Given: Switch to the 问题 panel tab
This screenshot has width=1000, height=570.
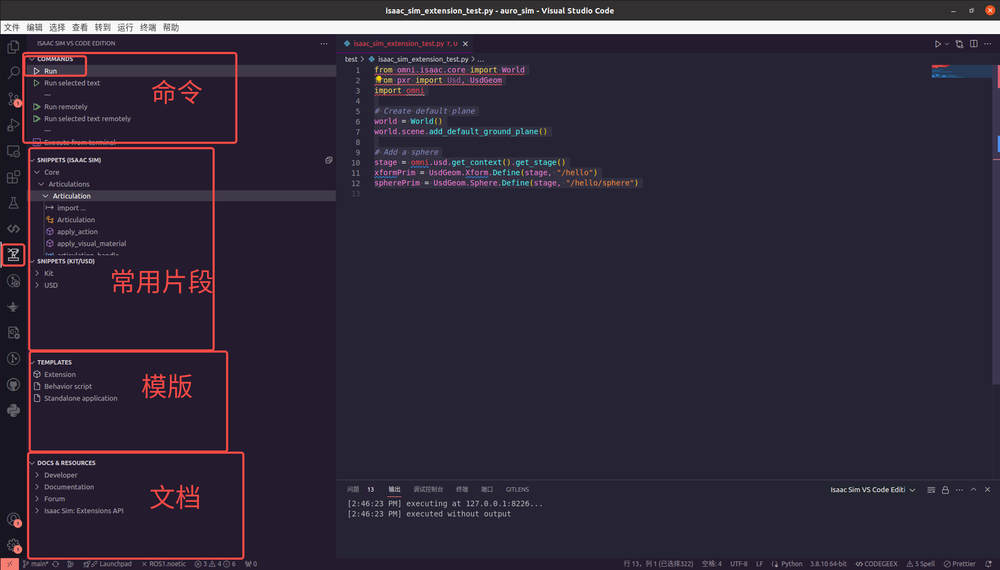Looking at the screenshot, I should (x=353, y=489).
